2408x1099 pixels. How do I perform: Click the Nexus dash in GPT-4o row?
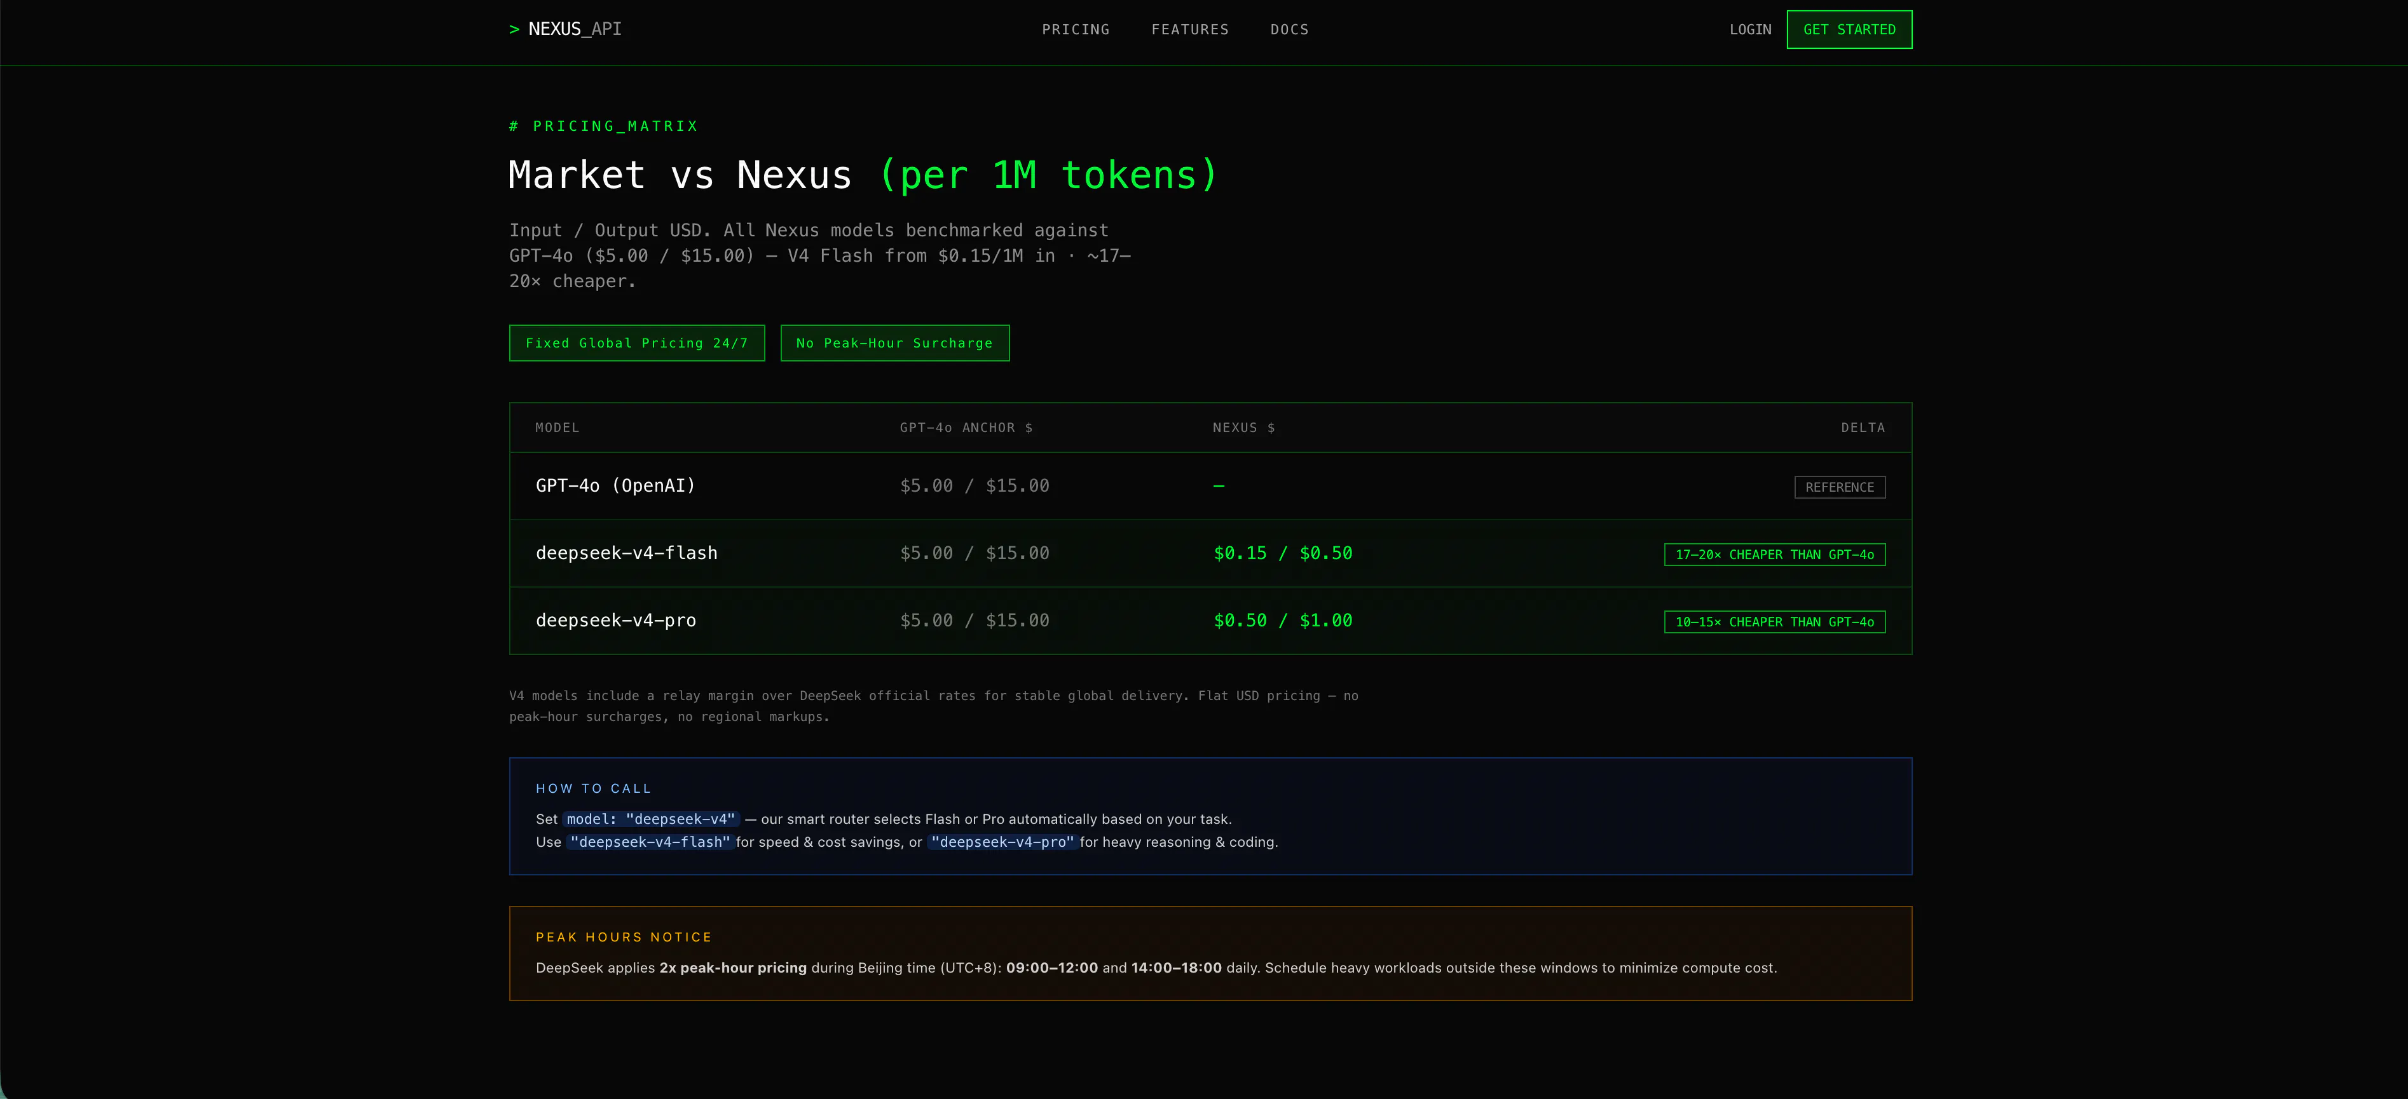click(x=1219, y=486)
